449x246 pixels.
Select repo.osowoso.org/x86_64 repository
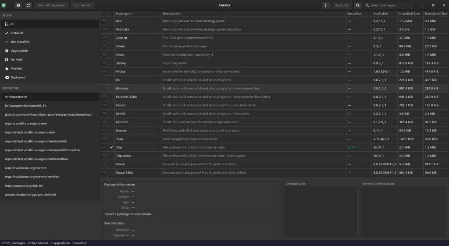50,185
